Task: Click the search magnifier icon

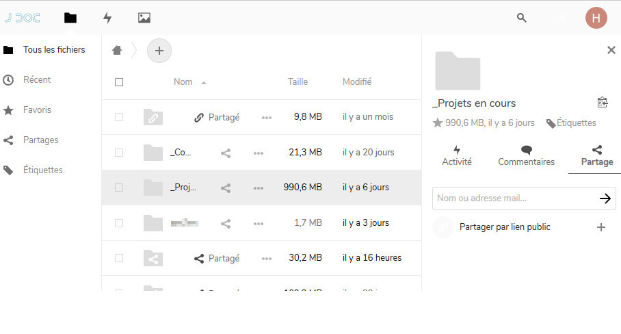Action: point(522,18)
